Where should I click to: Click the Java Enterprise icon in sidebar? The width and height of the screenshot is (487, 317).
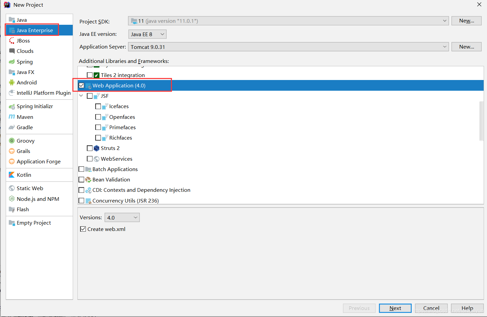click(12, 30)
